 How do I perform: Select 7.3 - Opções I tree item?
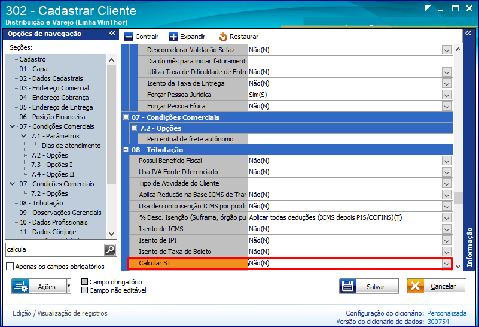(51, 165)
